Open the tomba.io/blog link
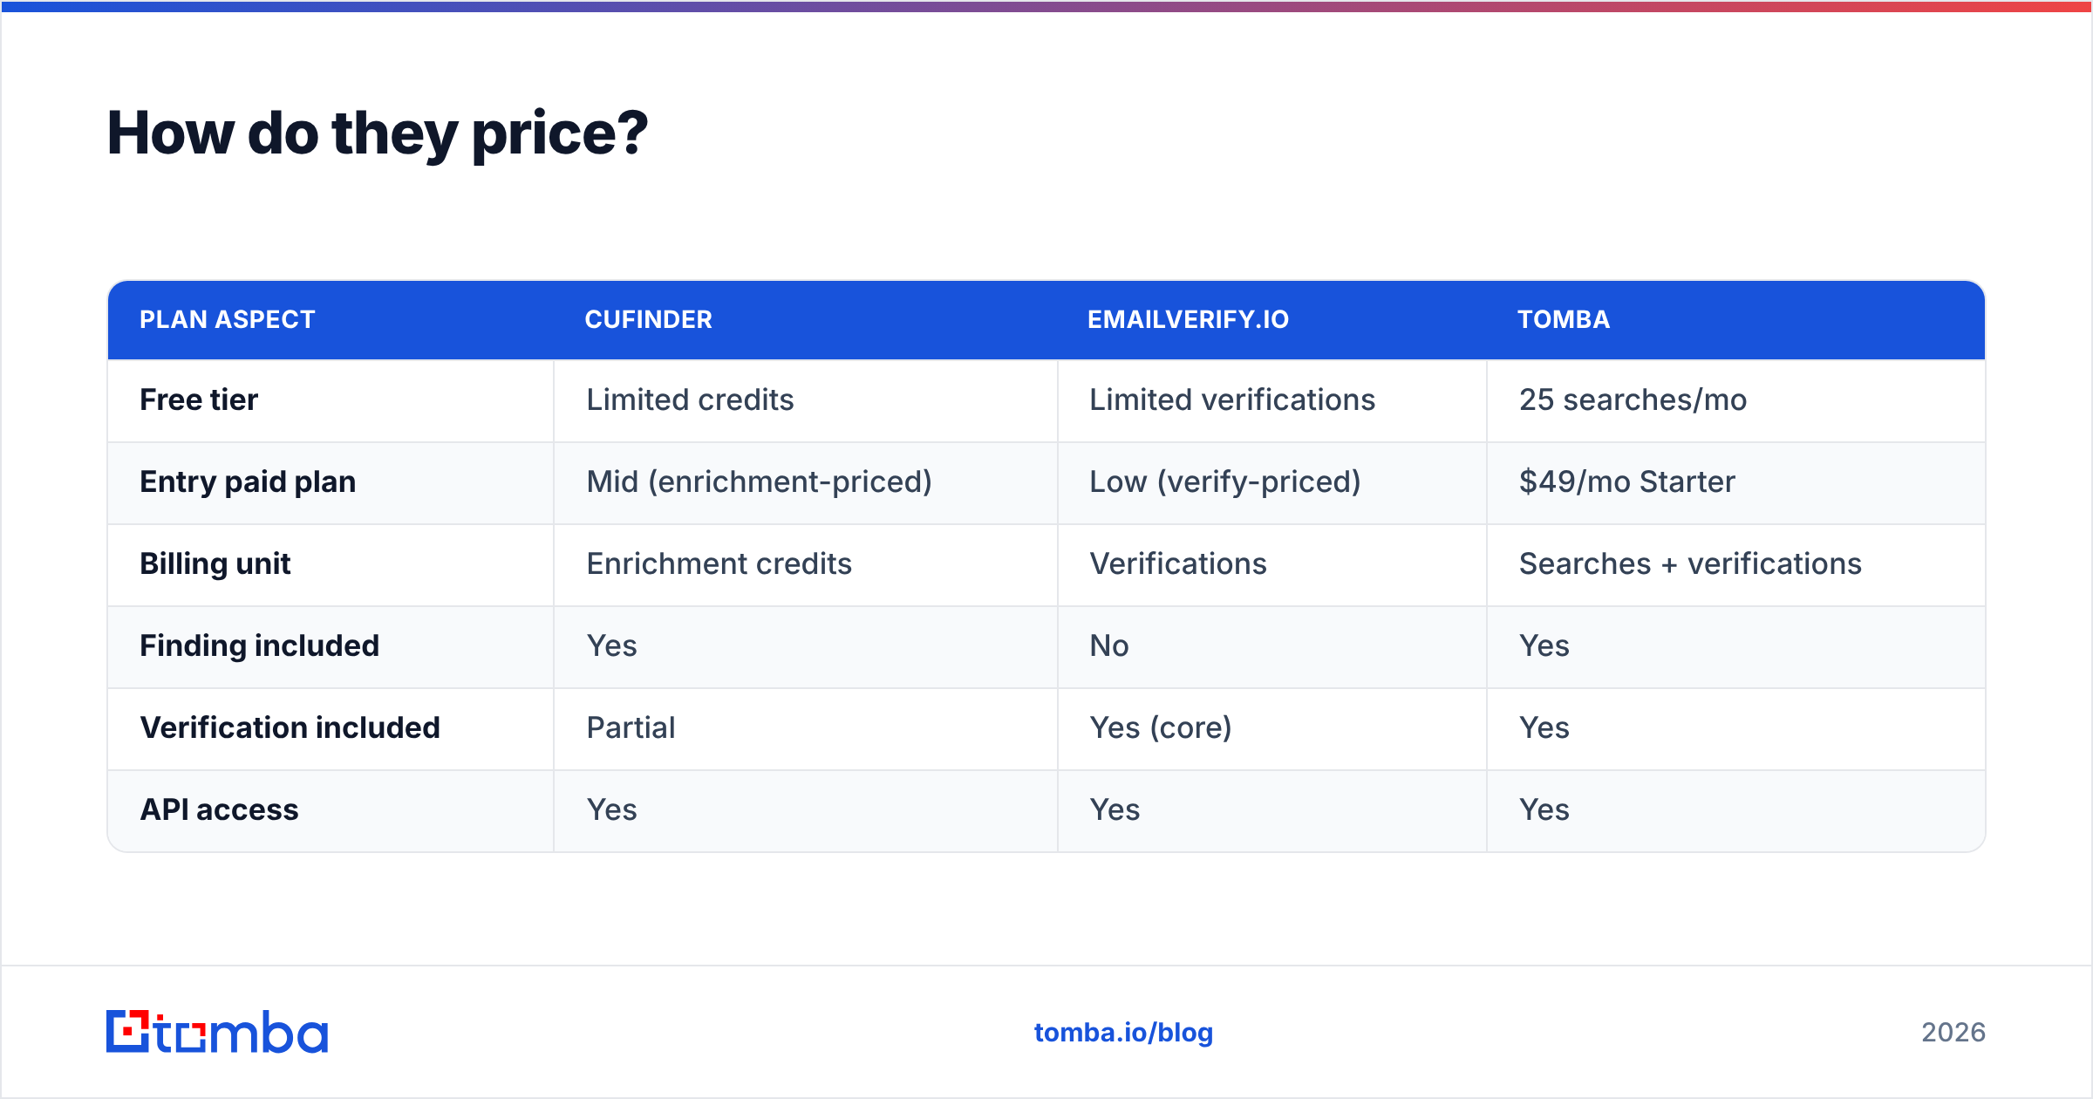Screen dimensions: 2093x1099 [x=1123, y=1033]
